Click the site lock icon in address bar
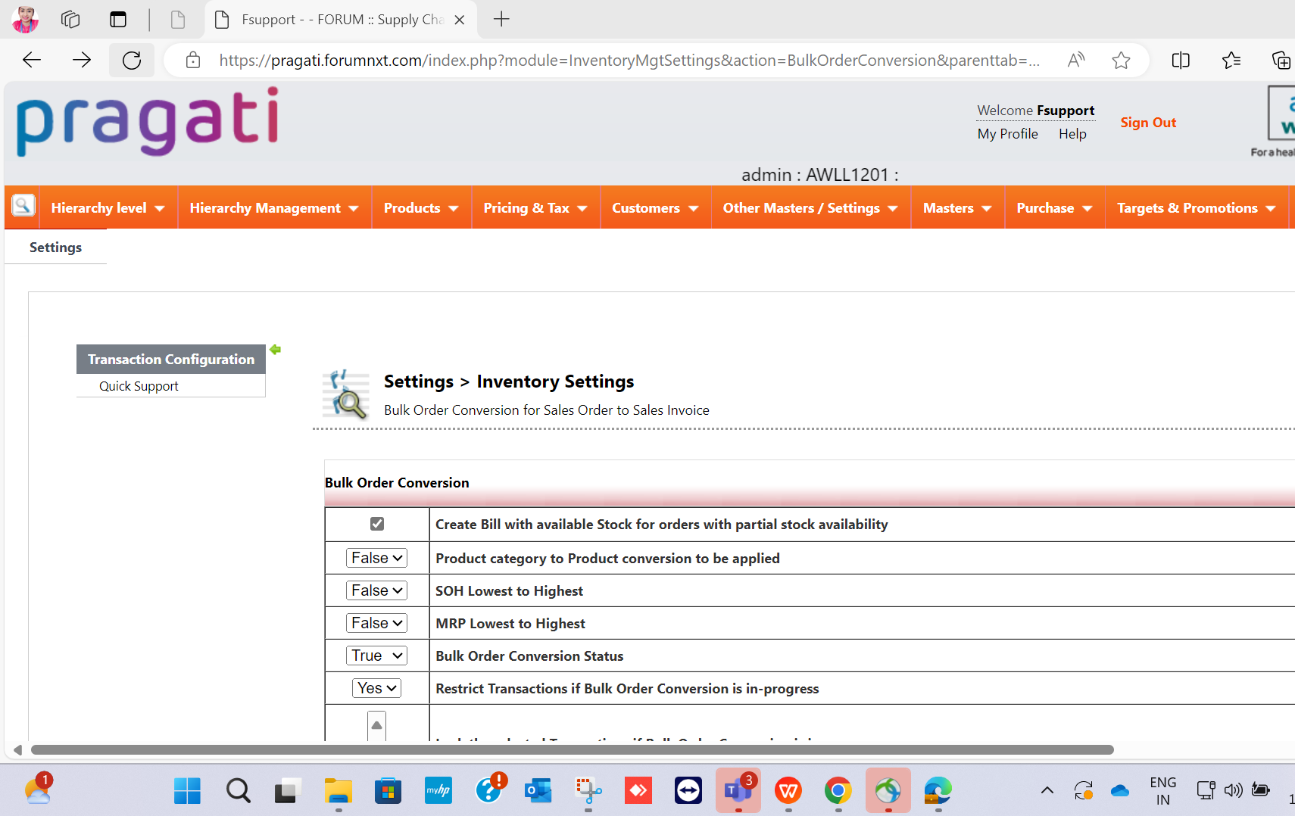Viewport: 1295px width, 816px height. 193,60
